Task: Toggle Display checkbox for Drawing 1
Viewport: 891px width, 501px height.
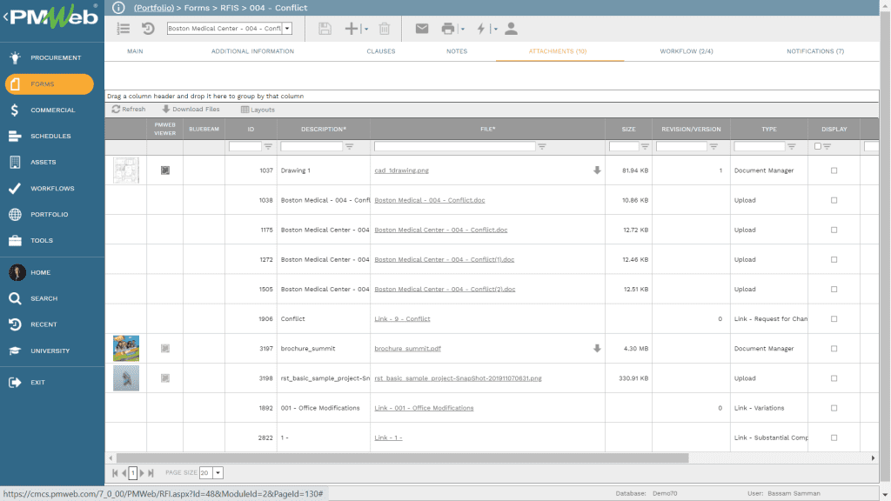Action: pyautogui.click(x=834, y=170)
